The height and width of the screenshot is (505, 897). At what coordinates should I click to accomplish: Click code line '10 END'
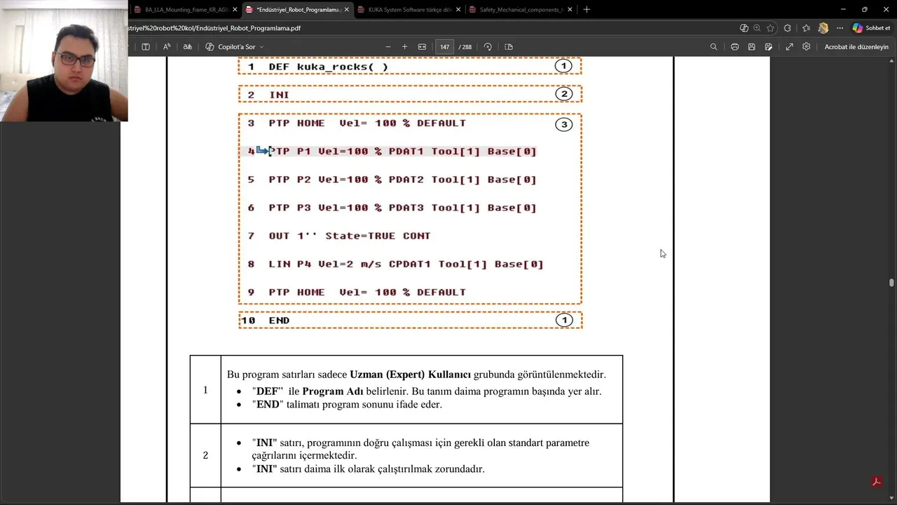[265, 321]
